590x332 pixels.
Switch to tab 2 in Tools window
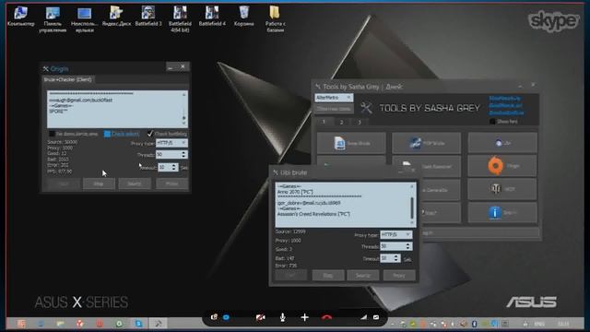pos(341,122)
